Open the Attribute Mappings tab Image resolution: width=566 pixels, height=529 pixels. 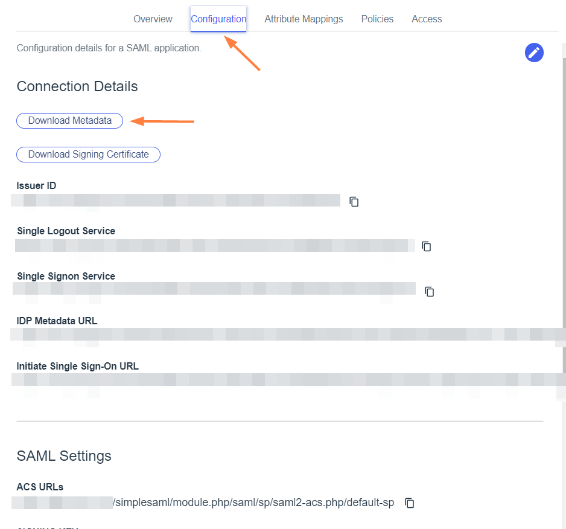point(304,19)
